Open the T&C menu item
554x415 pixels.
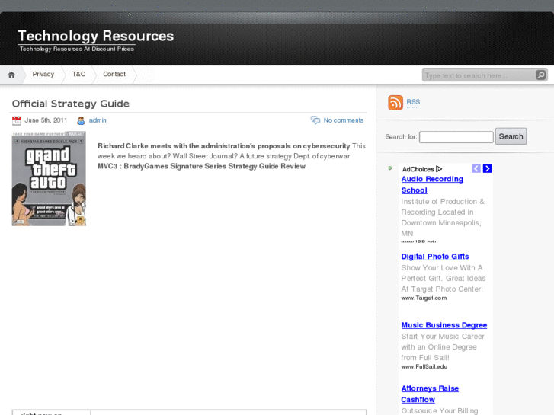[x=78, y=74]
